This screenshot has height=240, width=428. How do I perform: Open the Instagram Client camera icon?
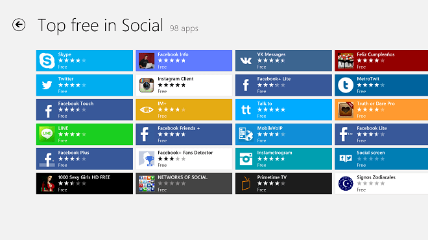click(147, 85)
